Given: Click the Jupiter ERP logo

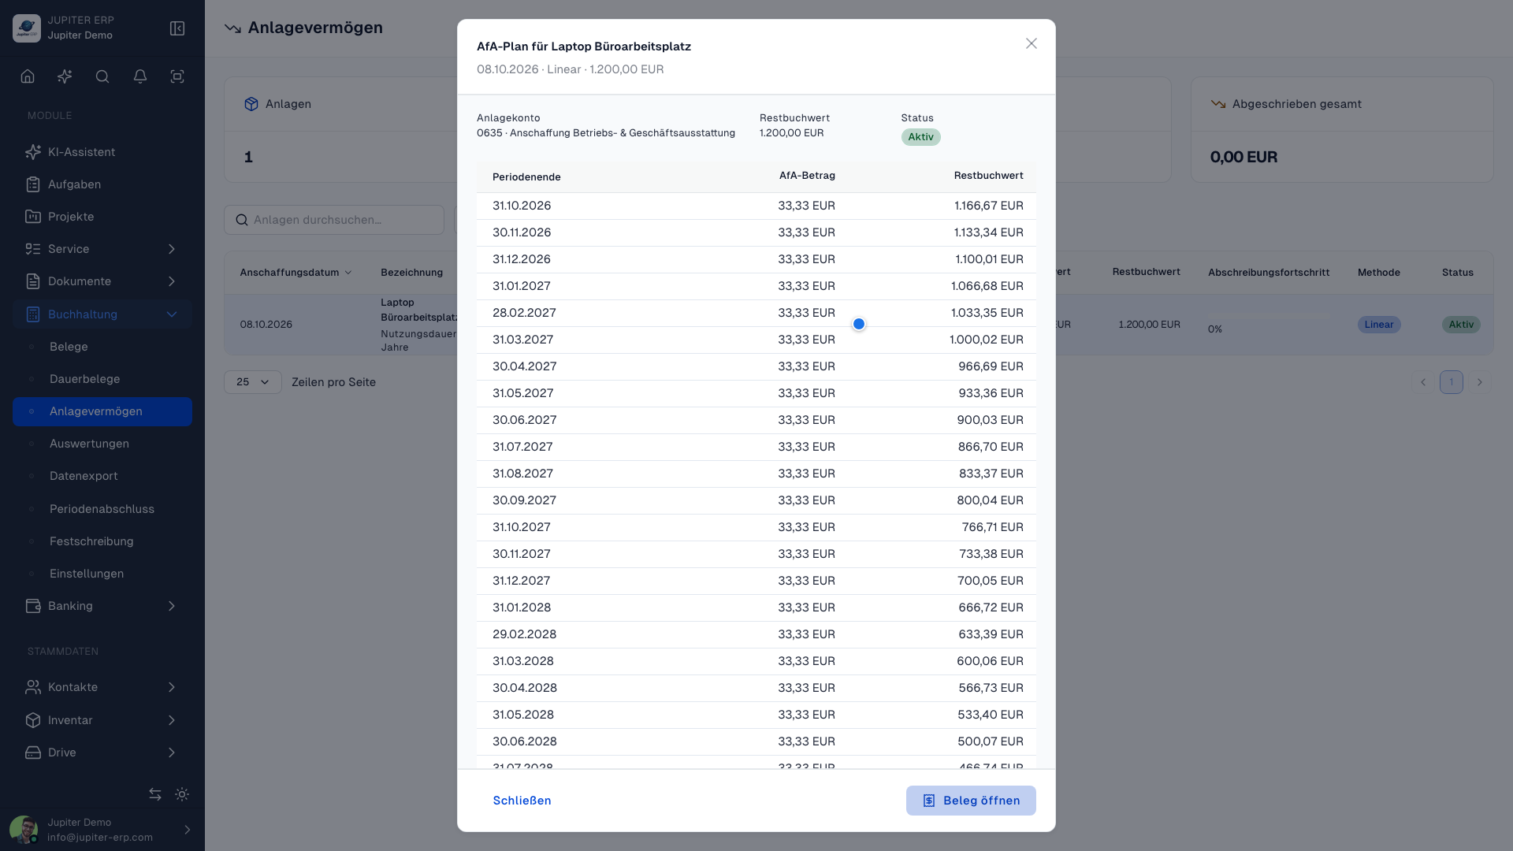Looking at the screenshot, I should (27, 28).
